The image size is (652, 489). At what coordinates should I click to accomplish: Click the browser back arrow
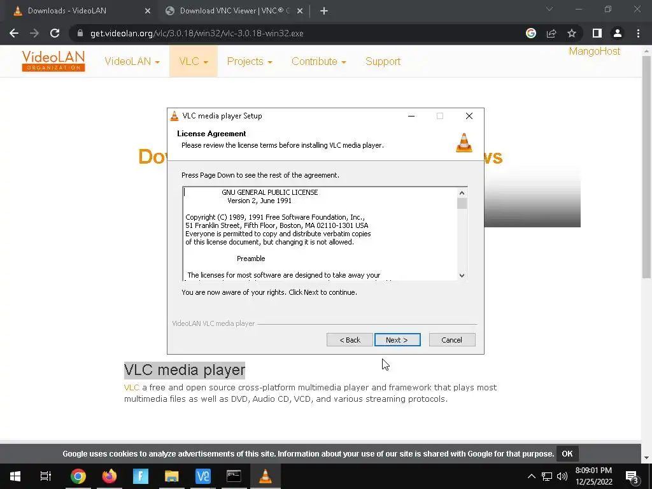(x=14, y=33)
